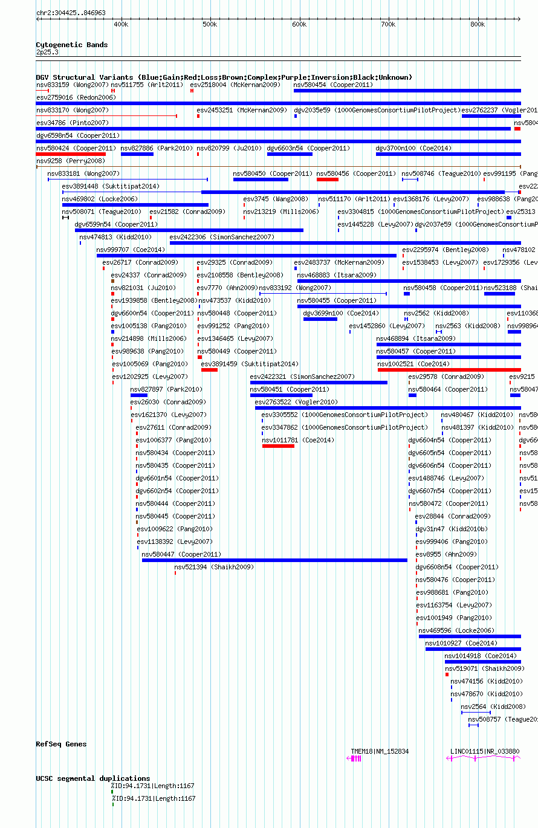Select variant dgv3699n100 (Coe2014)
The width and height of the screenshot is (538, 828).
(x=320, y=319)
